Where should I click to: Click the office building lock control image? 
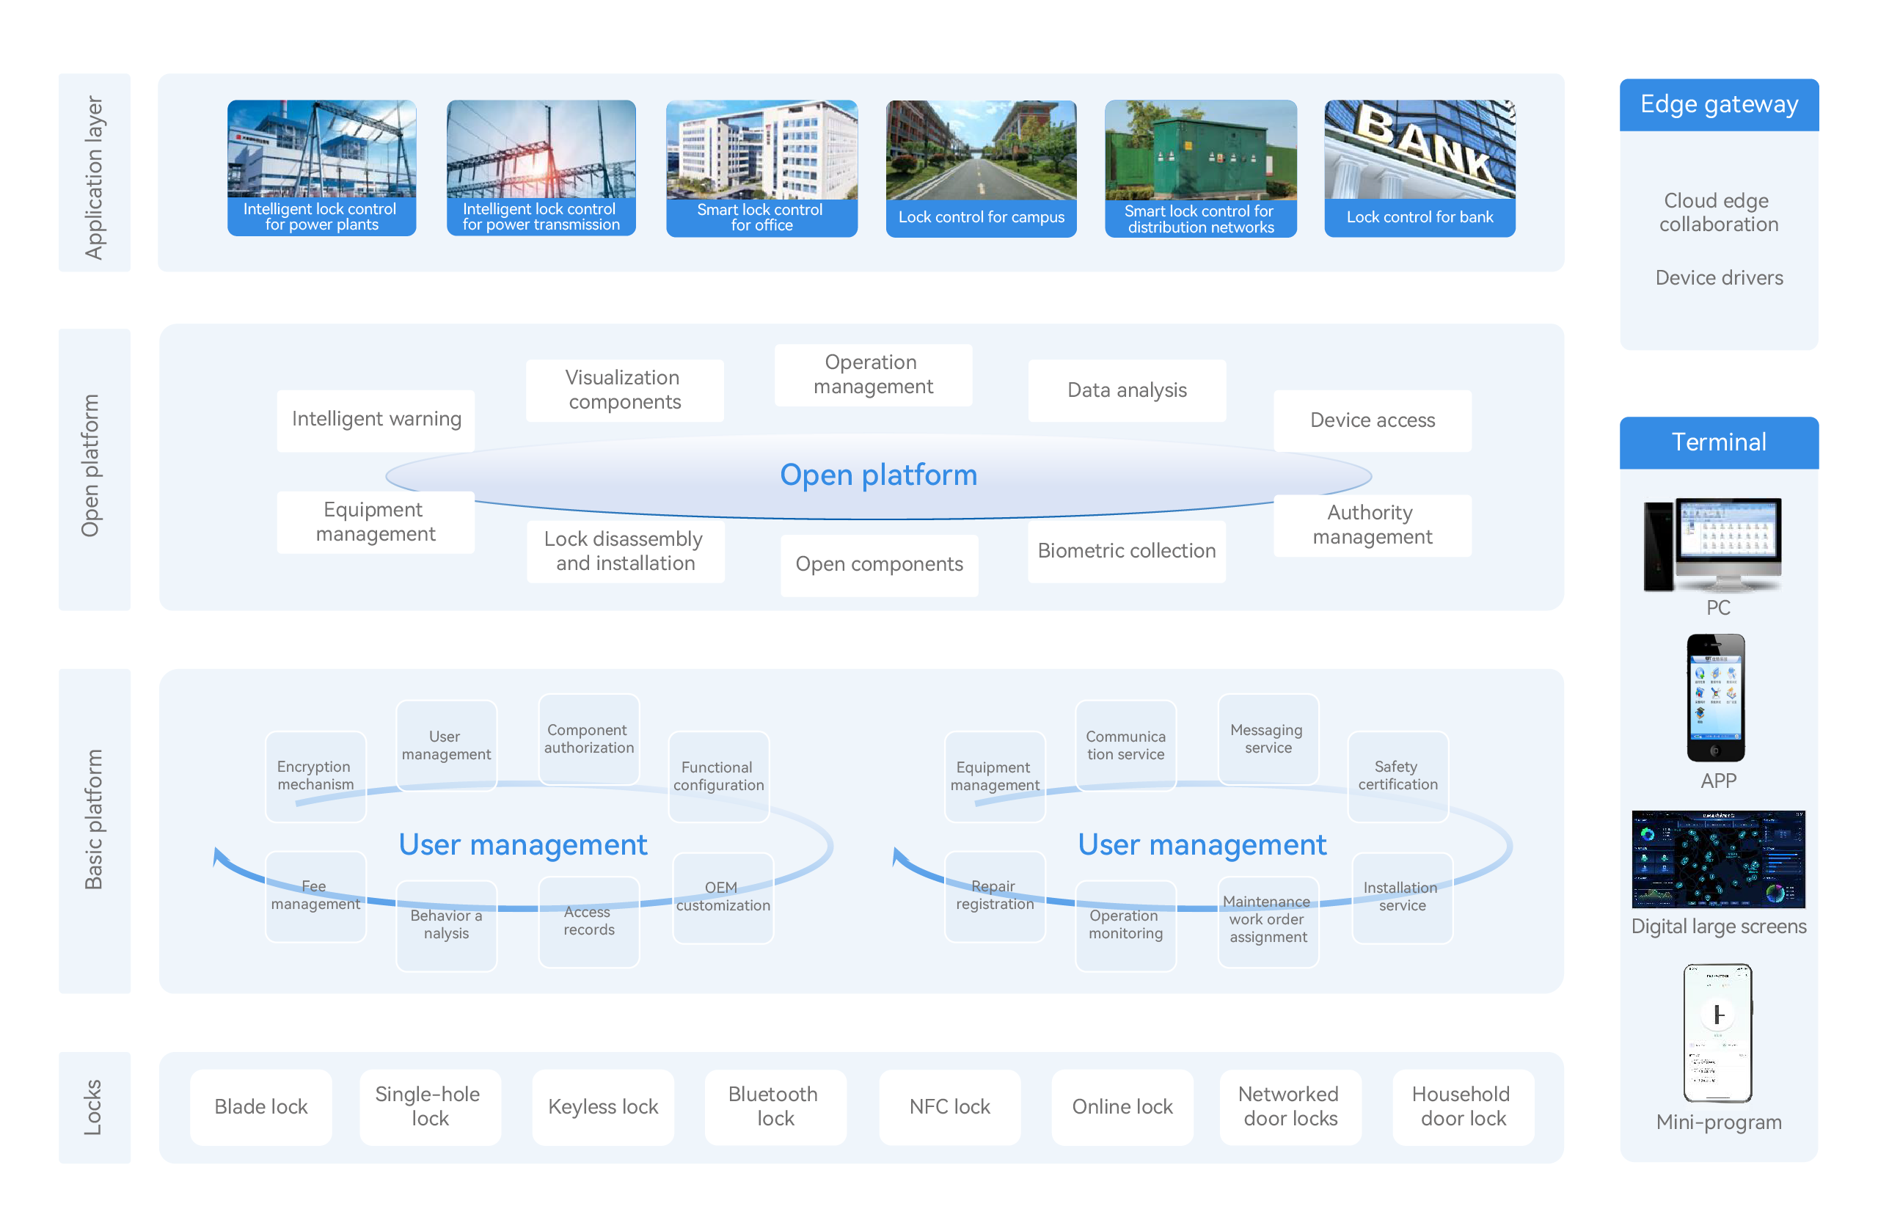761,149
